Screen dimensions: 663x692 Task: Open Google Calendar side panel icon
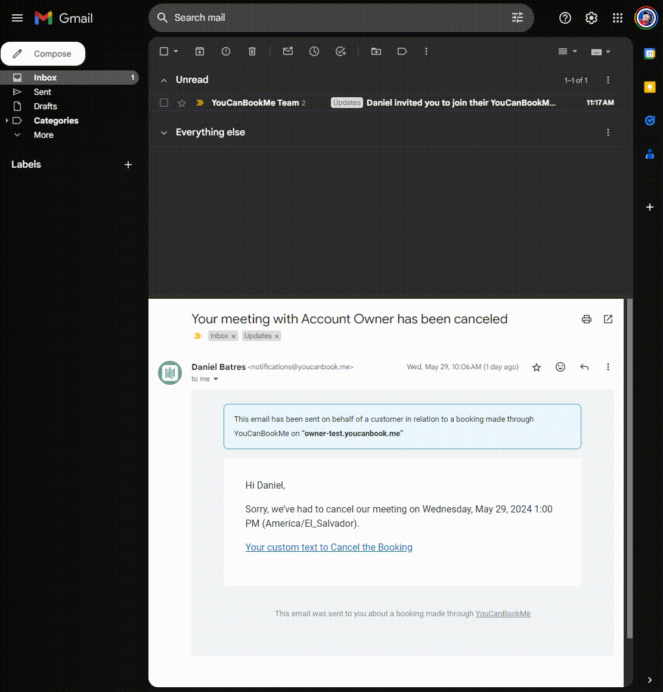point(650,54)
